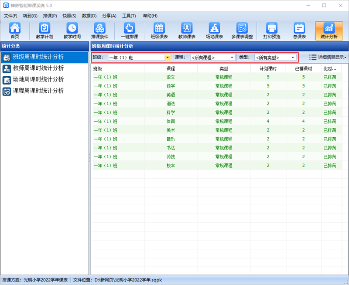Viewport: 349px width, 285px height.
Task: Select the 道法 course cell
Action: point(171,104)
